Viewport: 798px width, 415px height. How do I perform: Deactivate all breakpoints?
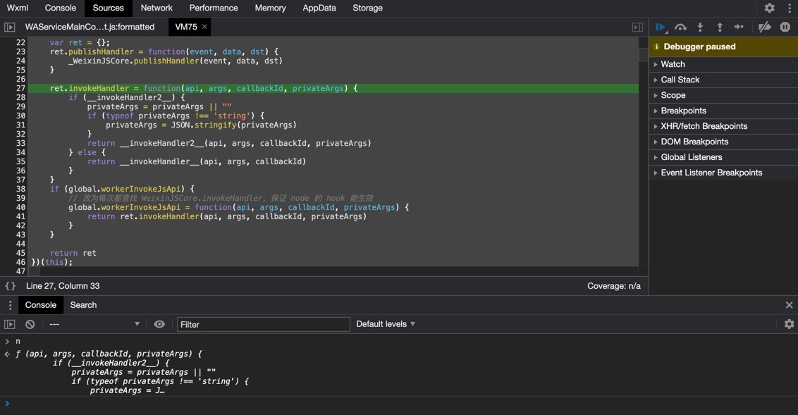765,27
